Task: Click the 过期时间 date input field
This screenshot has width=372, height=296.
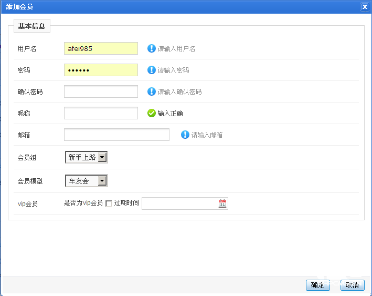Action: tap(179, 203)
